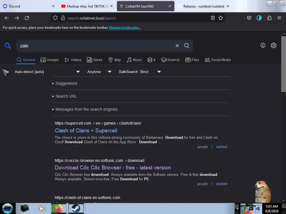The width and height of the screenshot is (286, 214).
Task: Switch to Discord browser tab
Action: (27, 6)
